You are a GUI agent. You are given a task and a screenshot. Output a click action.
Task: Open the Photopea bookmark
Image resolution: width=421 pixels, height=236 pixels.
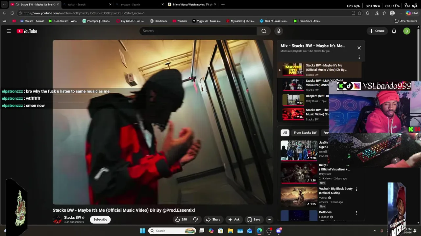[96, 21]
